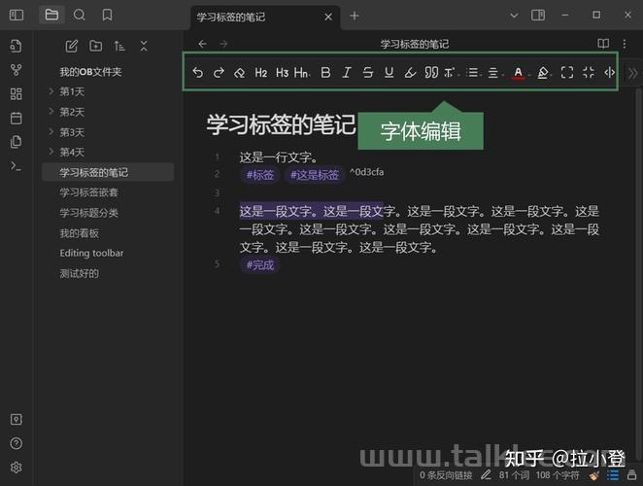Choose background color with paint bucket
Image resolution: width=643 pixels, height=486 pixels.
point(543,73)
